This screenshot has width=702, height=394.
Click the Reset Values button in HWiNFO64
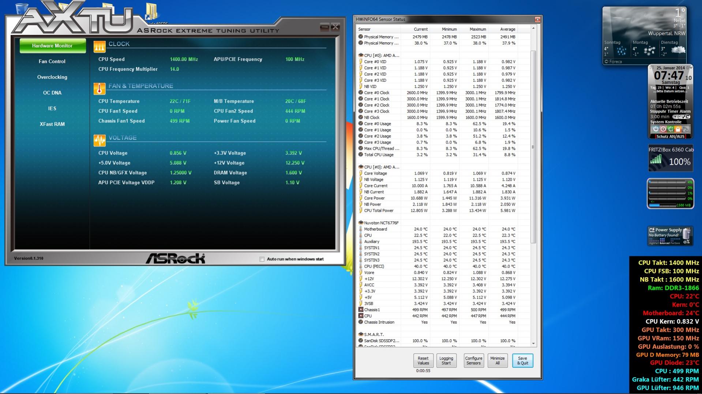(x=423, y=361)
